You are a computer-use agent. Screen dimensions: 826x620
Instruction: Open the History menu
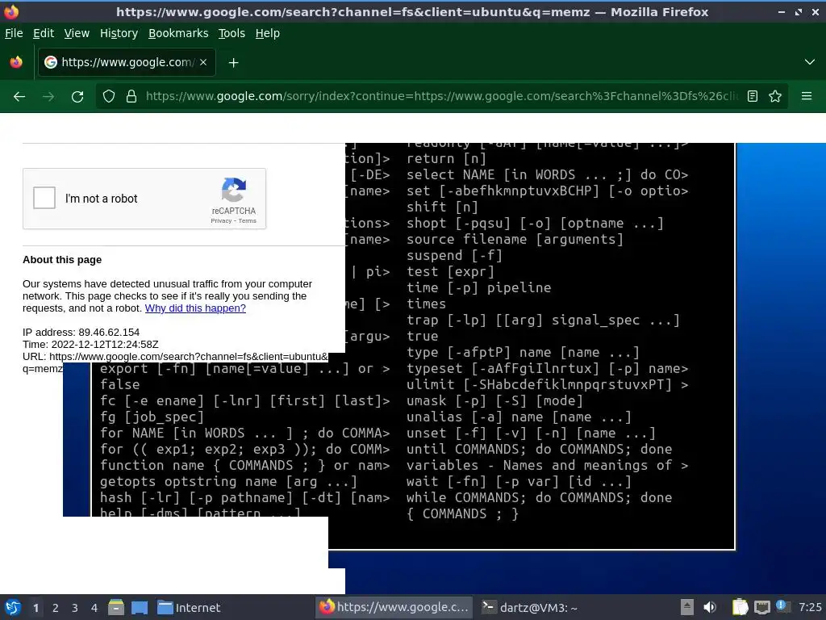(119, 33)
